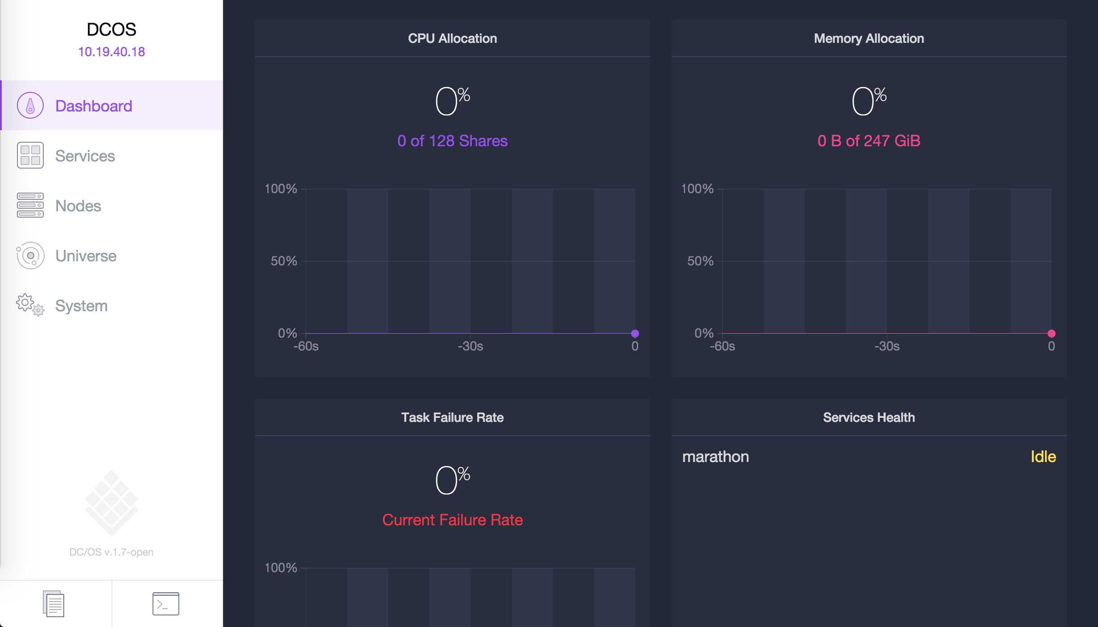The height and width of the screenshot is (627, 1098).
Task: Go to Services in sidebar
Action: 85,156
